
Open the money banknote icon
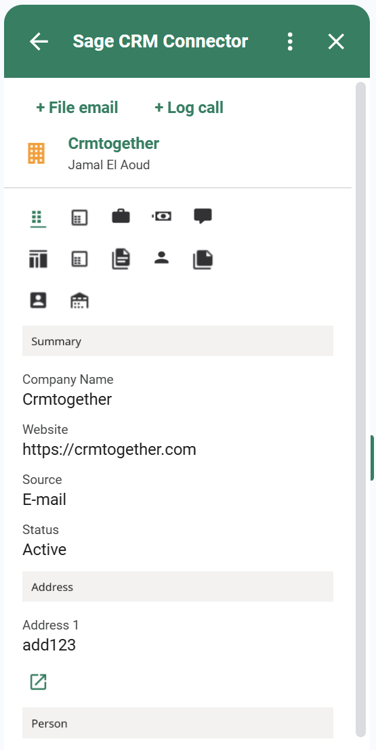[162, 216]
